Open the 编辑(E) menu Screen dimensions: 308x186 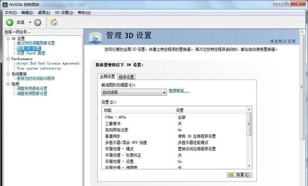tap(27, 13)
